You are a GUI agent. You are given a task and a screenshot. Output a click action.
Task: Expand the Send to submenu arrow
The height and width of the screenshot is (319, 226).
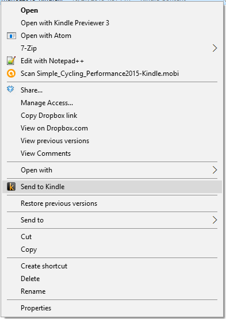pos(215,220)
